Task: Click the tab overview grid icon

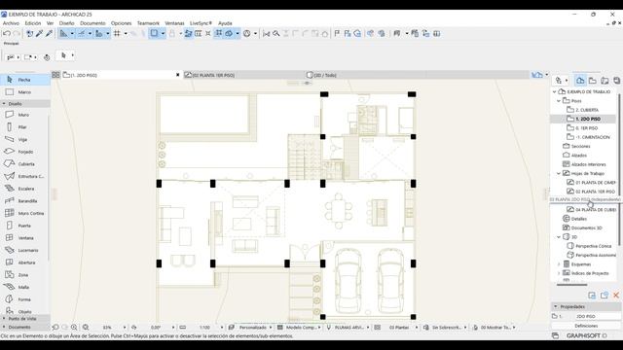Action: [55, 75]
